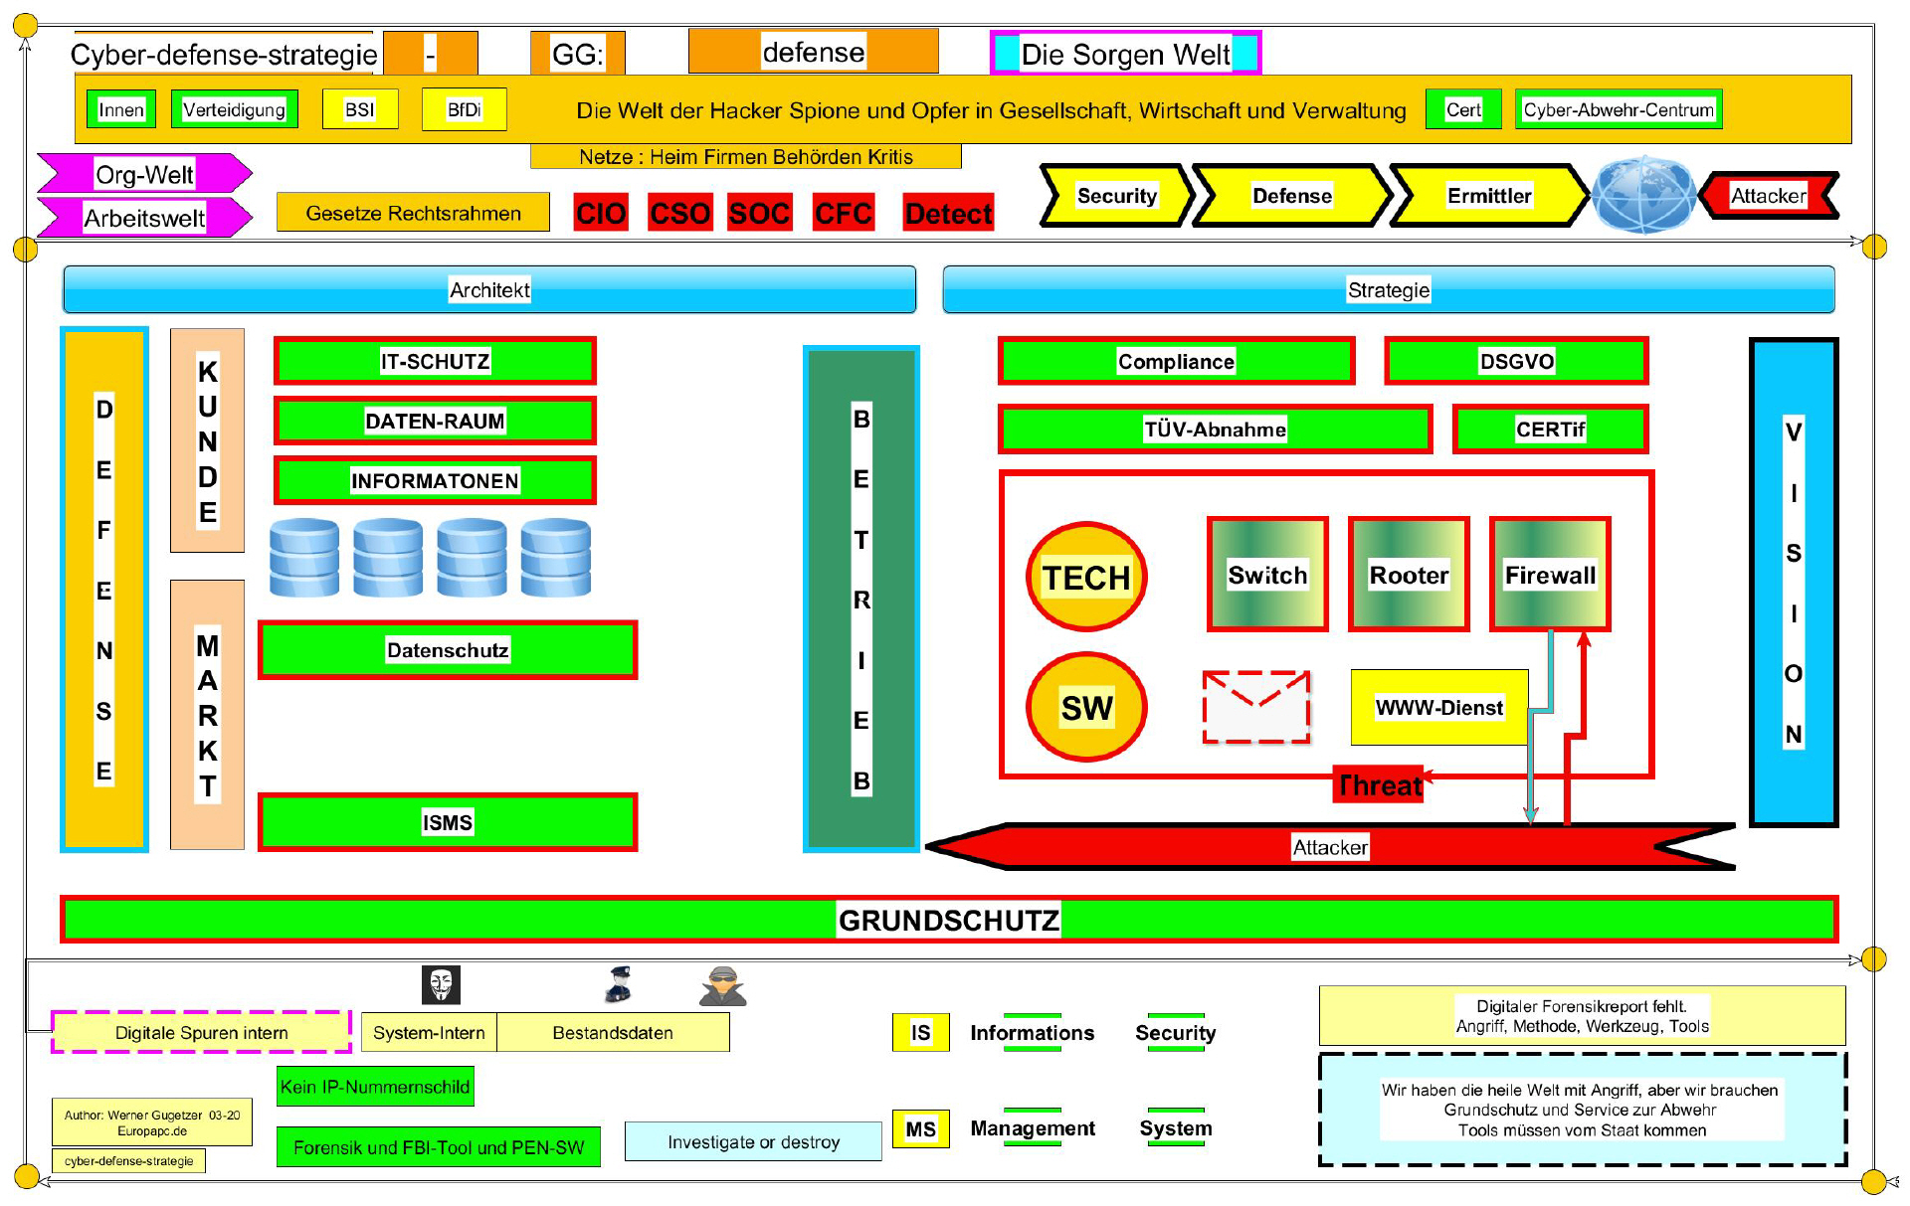Select the Strategie header bar
This screenshot has height=1206, width=1910.
tap(1388, 289)
